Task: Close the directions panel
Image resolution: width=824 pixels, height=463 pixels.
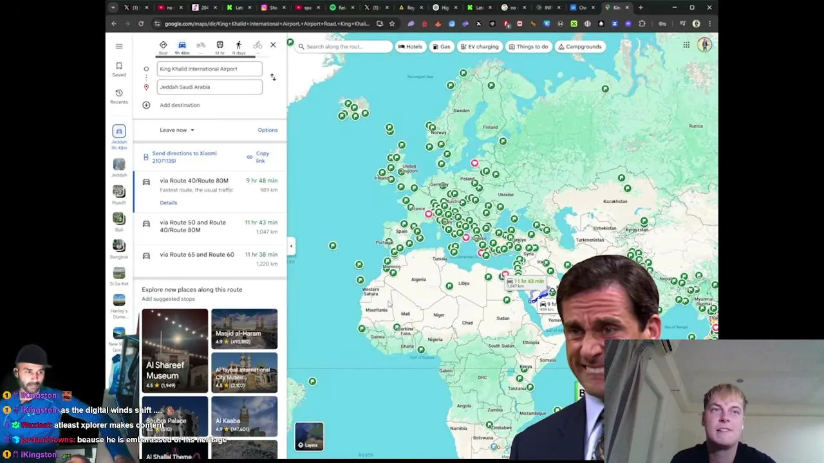Action: [273, 45]
